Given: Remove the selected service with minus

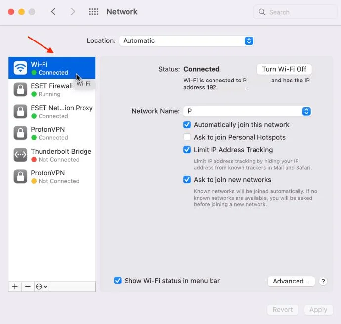Looking at the screenshot, I should tap(28, 287).
